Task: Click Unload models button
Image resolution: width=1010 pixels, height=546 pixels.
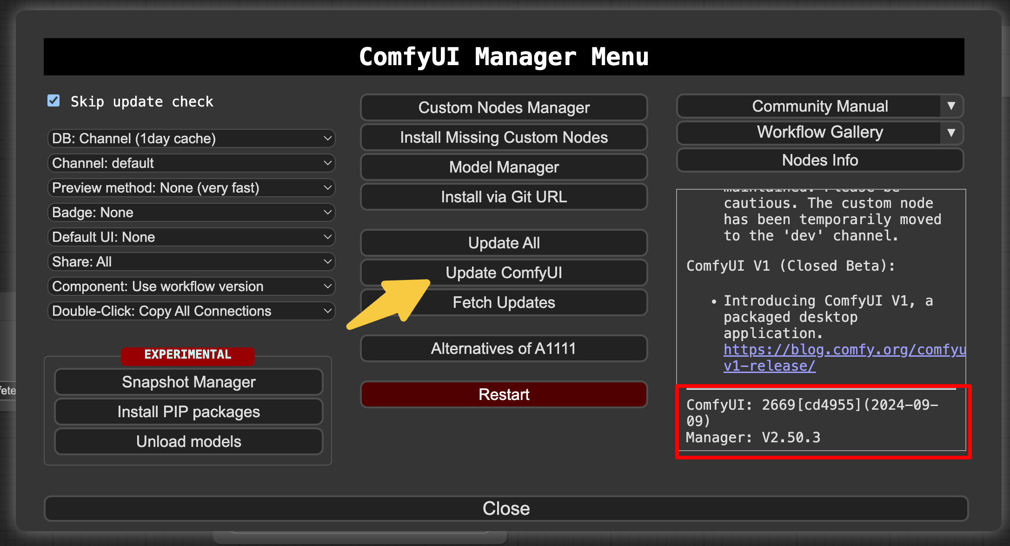Action: (x=188, y=441)
